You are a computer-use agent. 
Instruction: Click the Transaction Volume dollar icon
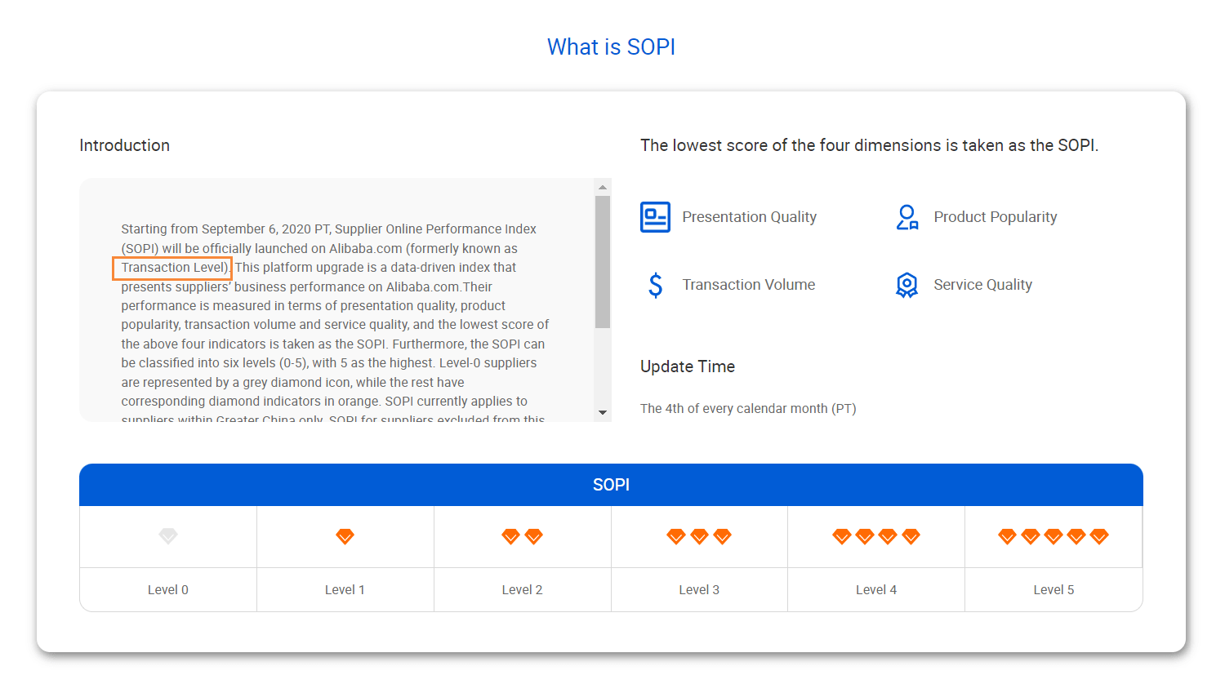pos(655,285)
